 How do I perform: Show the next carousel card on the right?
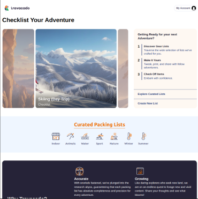[x=123, y=69]
